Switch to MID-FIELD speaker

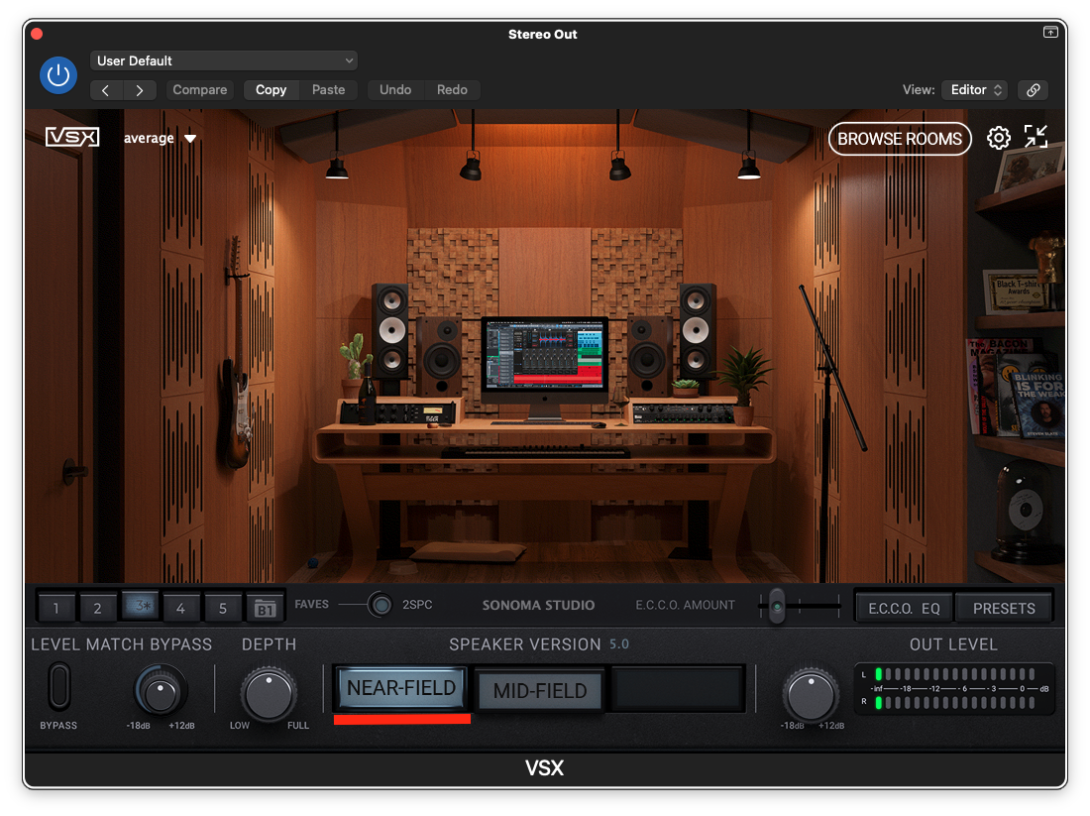coord(540,691)
